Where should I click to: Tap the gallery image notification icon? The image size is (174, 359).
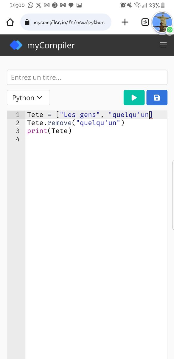(x=79, y=5)
